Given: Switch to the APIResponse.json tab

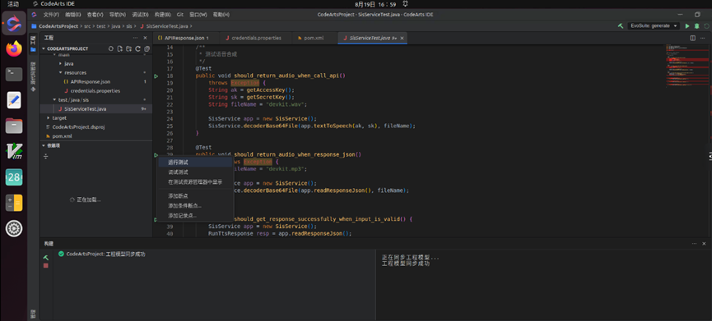Looking at the screenshot, I should click(x=186, y=38).
